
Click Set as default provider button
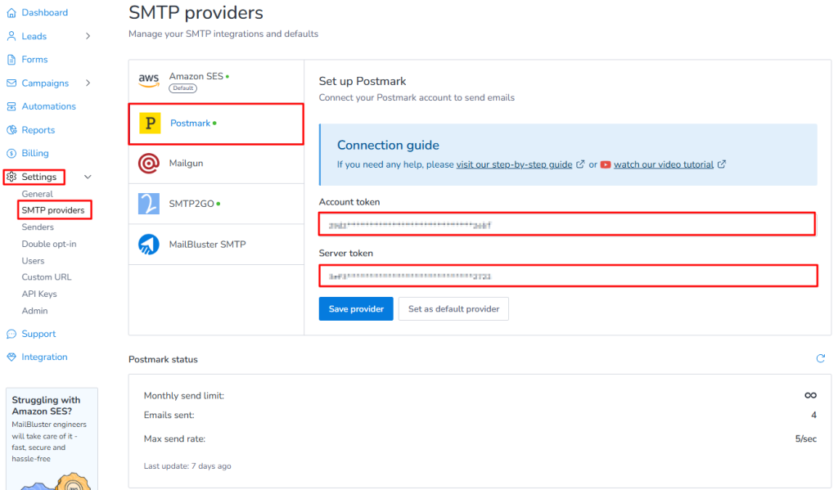pos(453,309)
